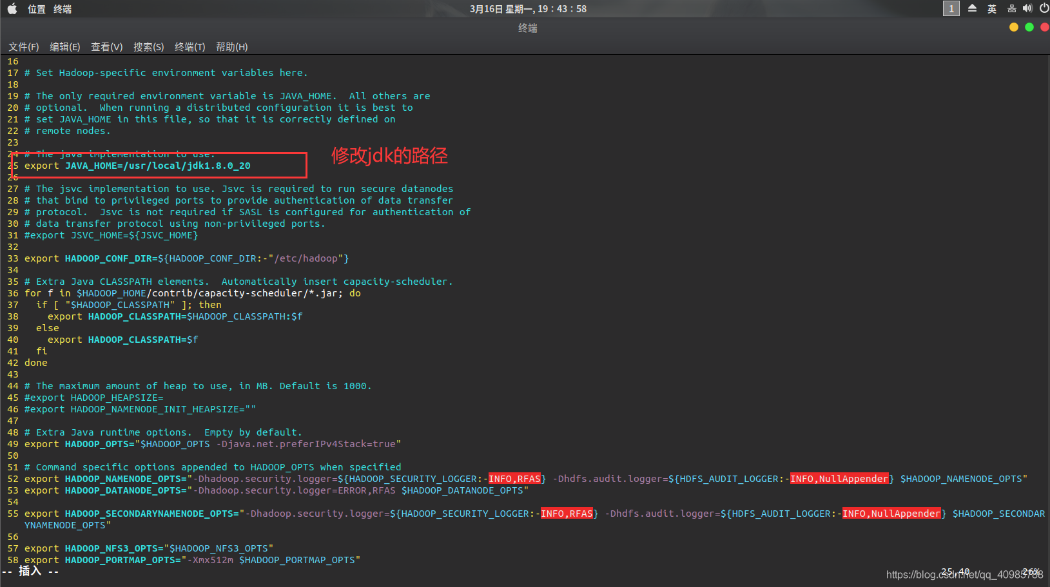Click the '# protocol. Jsvc is not required' comment line

pos(248,212)
